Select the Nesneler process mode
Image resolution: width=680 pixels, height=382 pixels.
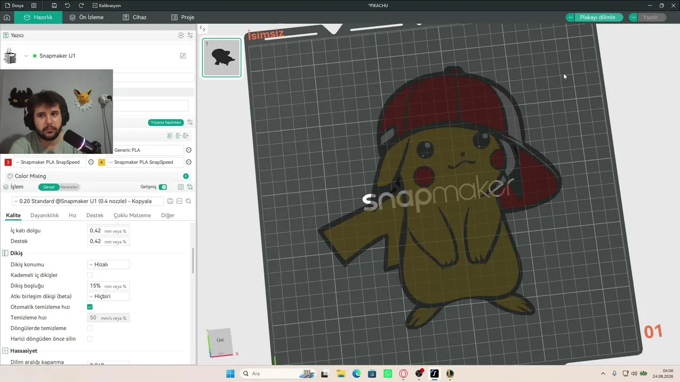pyautogui.click(x=69, y=187)
